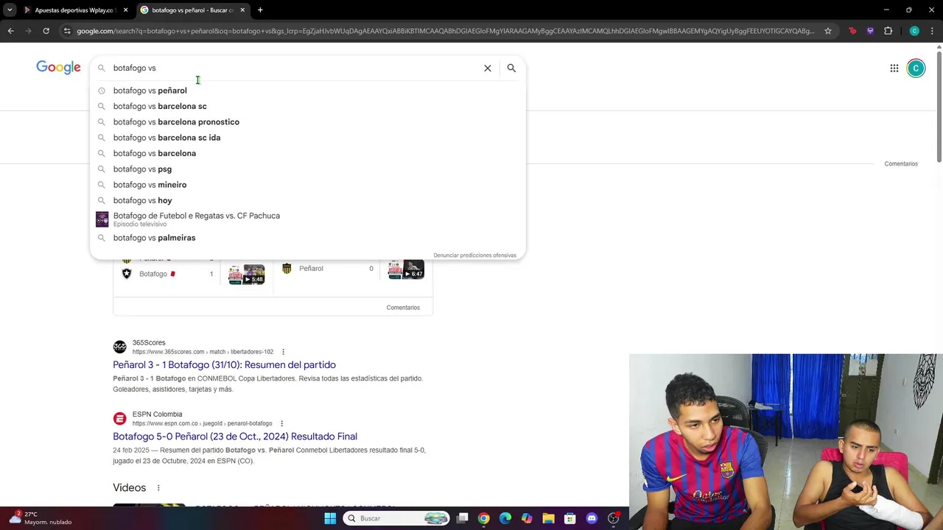Open the Chrome three-dot menu
The width and height of the screenshot is (943, 530).
pos(932,31)
